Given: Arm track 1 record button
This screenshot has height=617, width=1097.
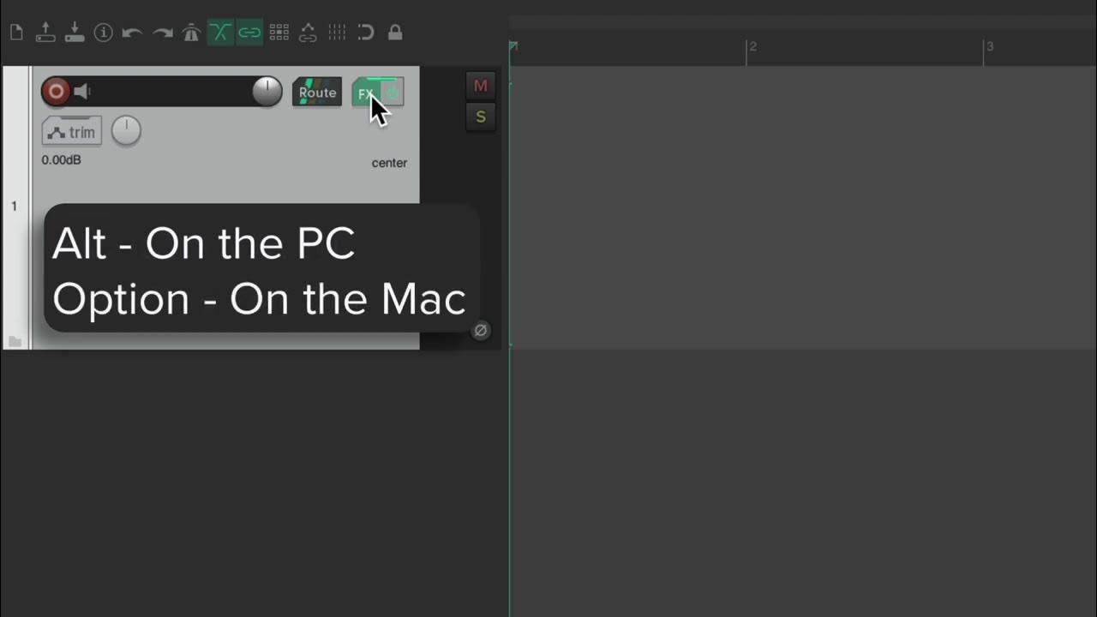Looking at the screenshot, I should pyautogui.click(x=56, y=91).
